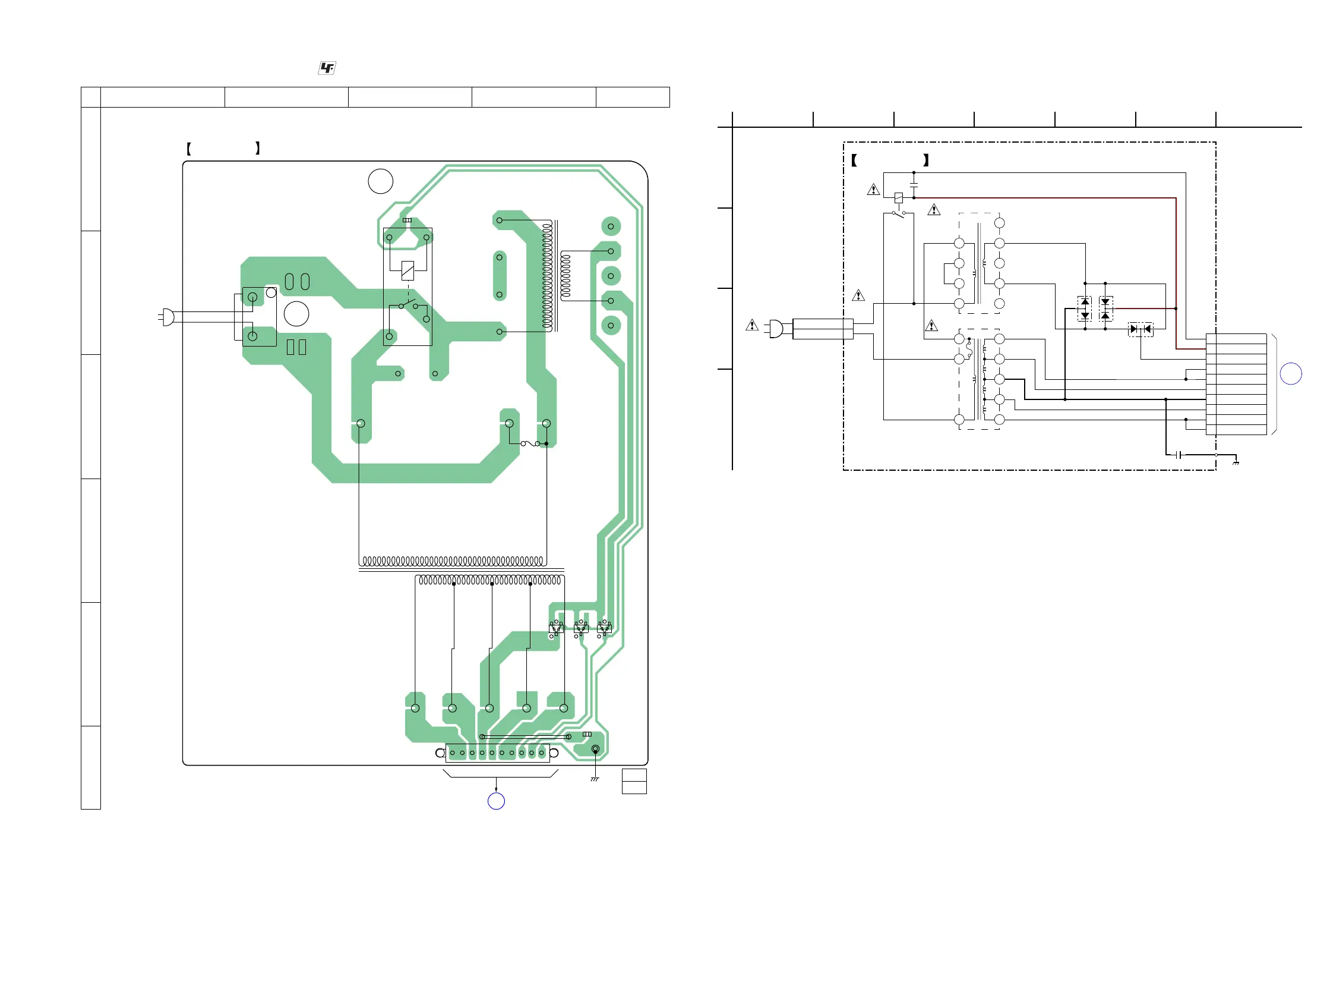Click the warning triangle above the lower schematic transformer
Screen dimensions: 1330x1001
pyautogui.click(x=931, y=326)
